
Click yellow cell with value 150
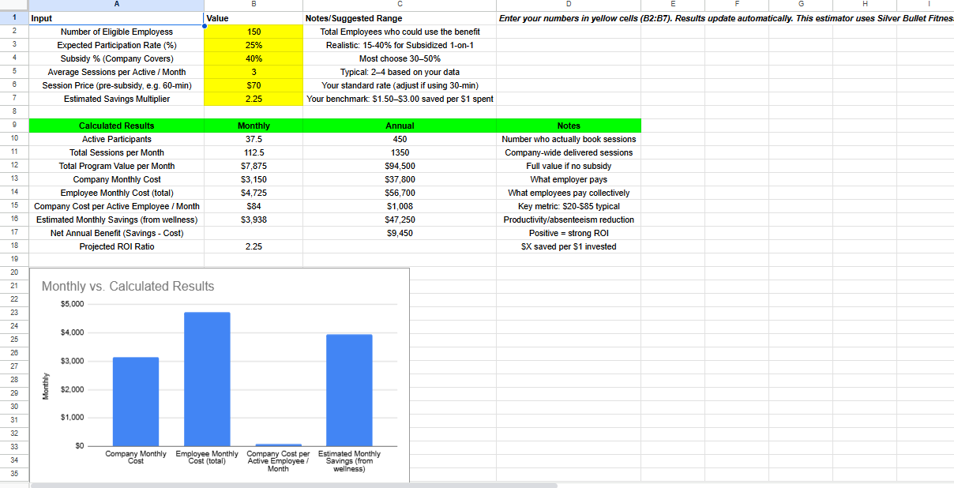pyautogui.click(x=254, y=32)
